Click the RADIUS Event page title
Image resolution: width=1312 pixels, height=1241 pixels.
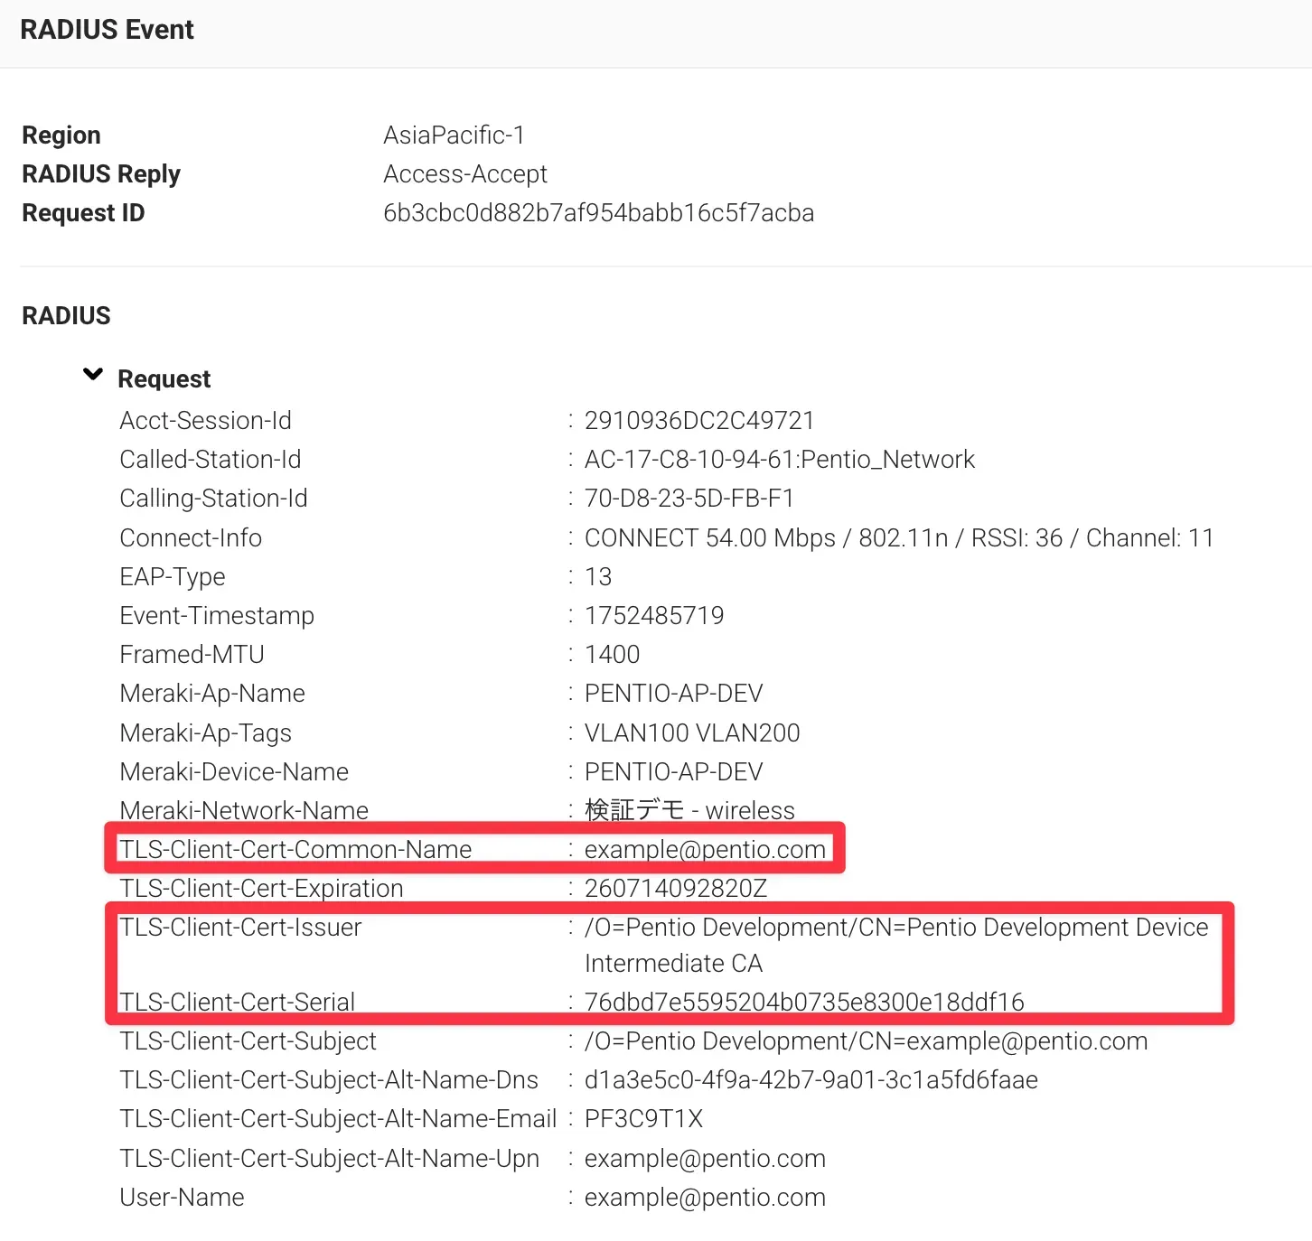(107, 30)
